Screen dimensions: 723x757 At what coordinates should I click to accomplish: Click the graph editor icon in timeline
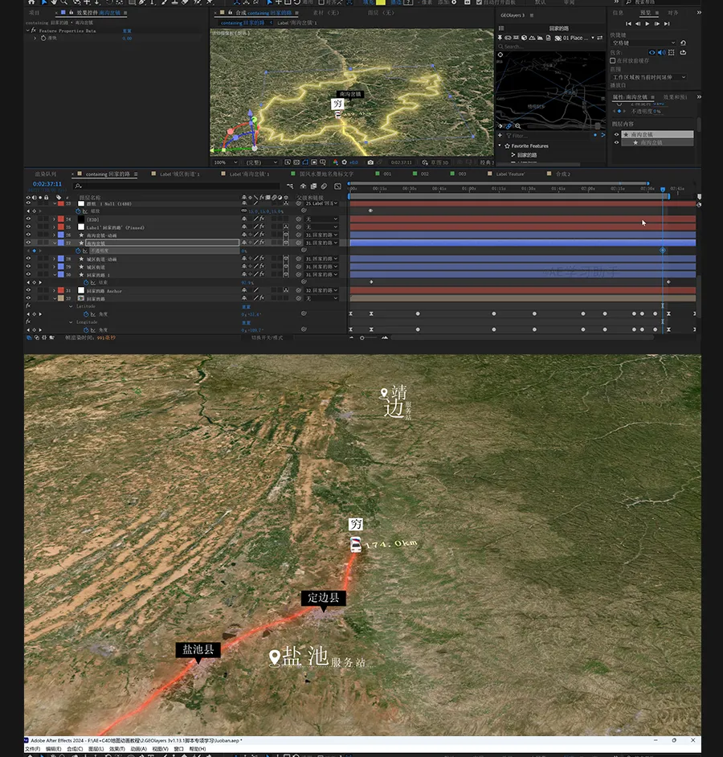(338, 186)
